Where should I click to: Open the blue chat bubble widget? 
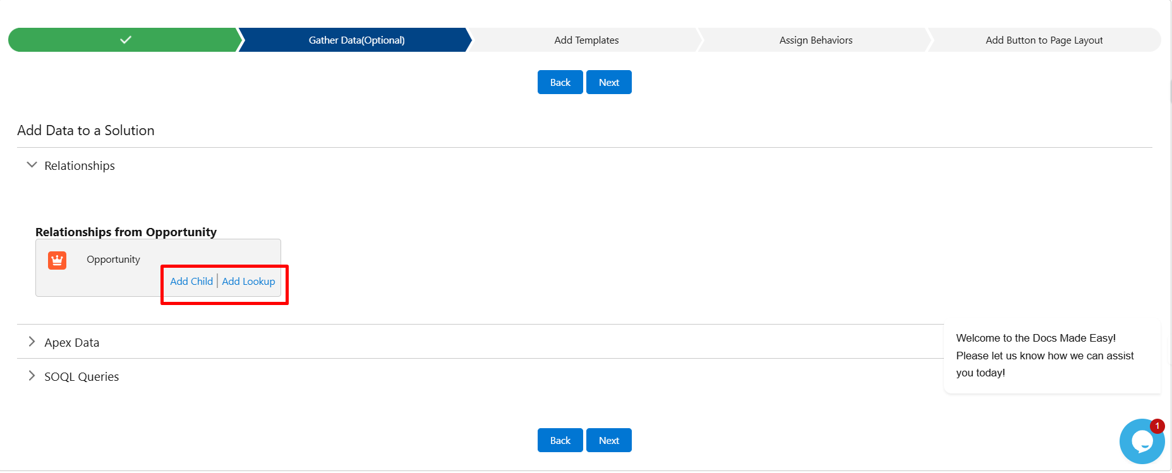click(1141, 441)
